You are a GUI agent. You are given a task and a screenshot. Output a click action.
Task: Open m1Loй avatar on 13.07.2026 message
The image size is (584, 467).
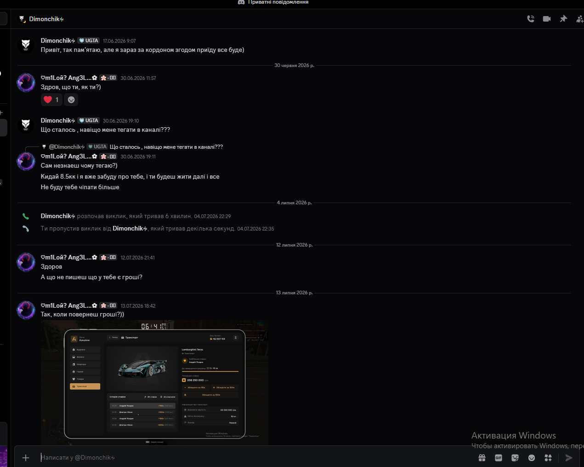coord(26,310)
